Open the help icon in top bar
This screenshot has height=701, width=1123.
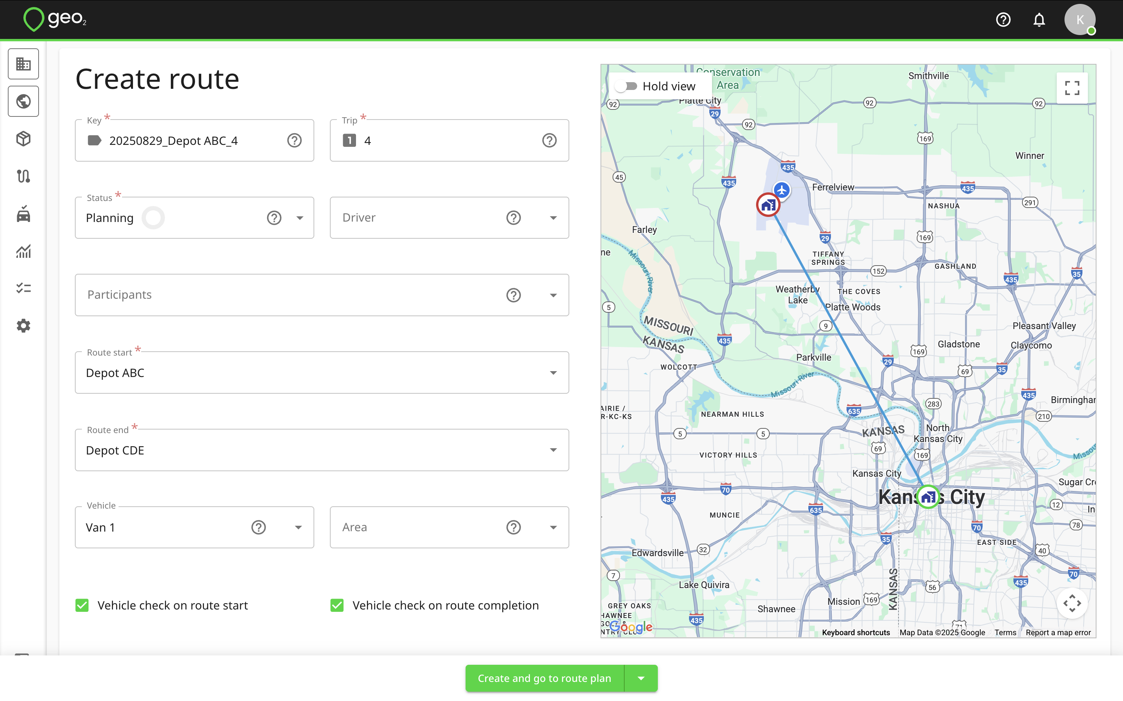(x=1003, y=20)
